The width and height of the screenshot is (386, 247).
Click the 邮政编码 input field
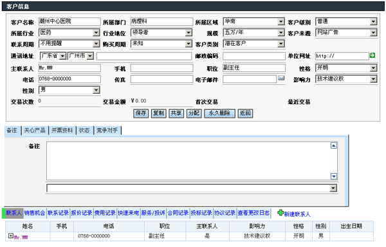coord(254,56)
